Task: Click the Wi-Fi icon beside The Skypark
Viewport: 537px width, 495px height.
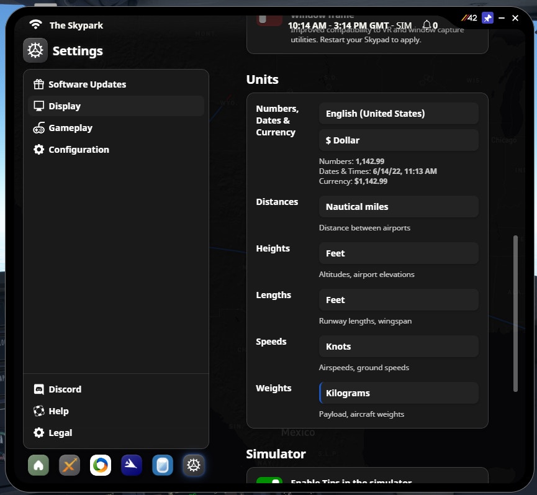Action: [36, 25]
